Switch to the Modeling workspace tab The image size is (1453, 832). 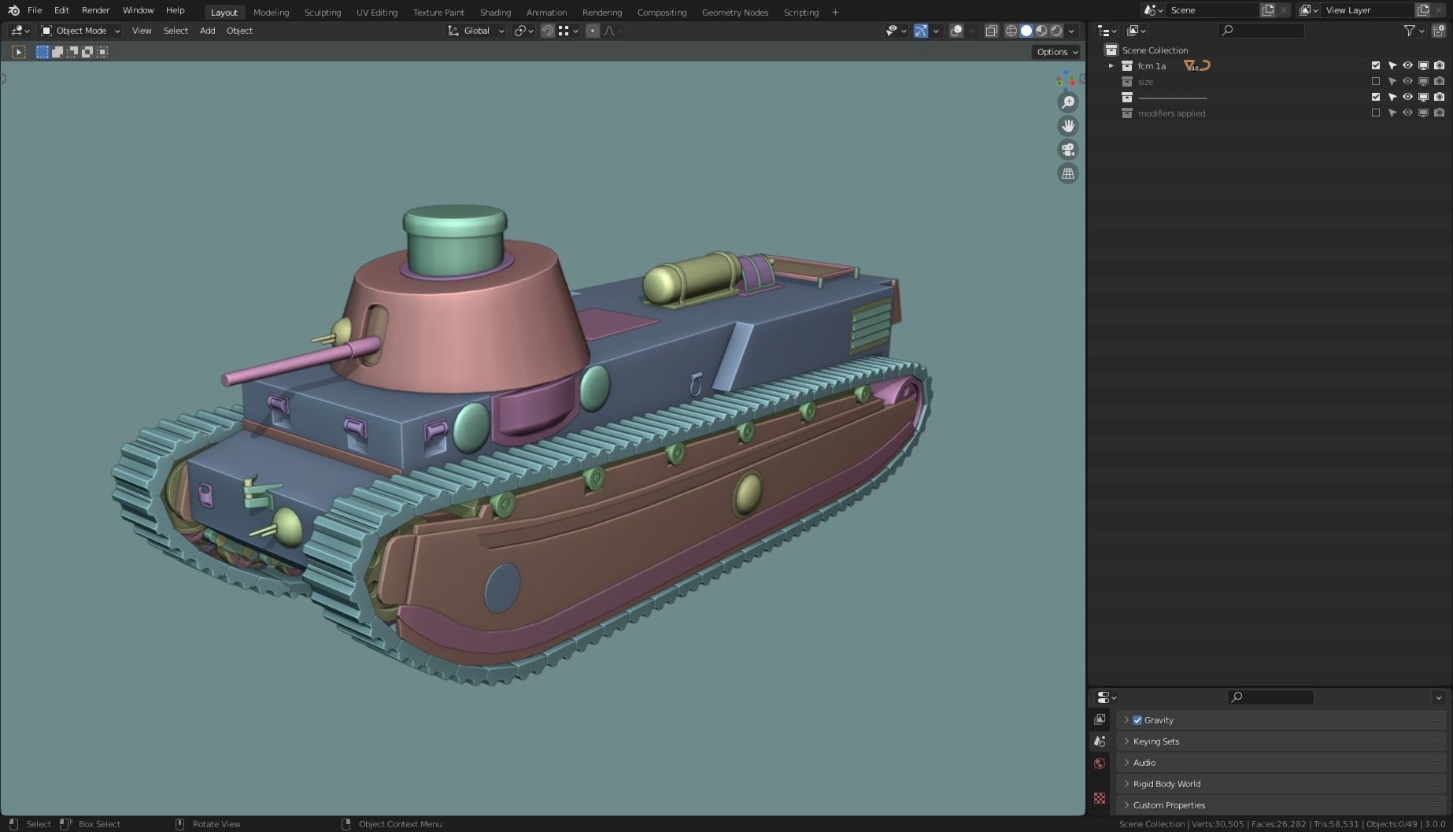(x=271, y=13)
